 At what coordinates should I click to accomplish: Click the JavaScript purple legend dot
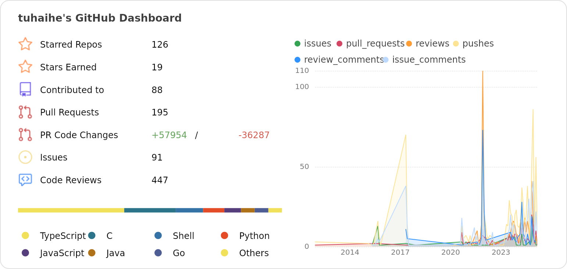pyautogui.click(x=25, y=253)
